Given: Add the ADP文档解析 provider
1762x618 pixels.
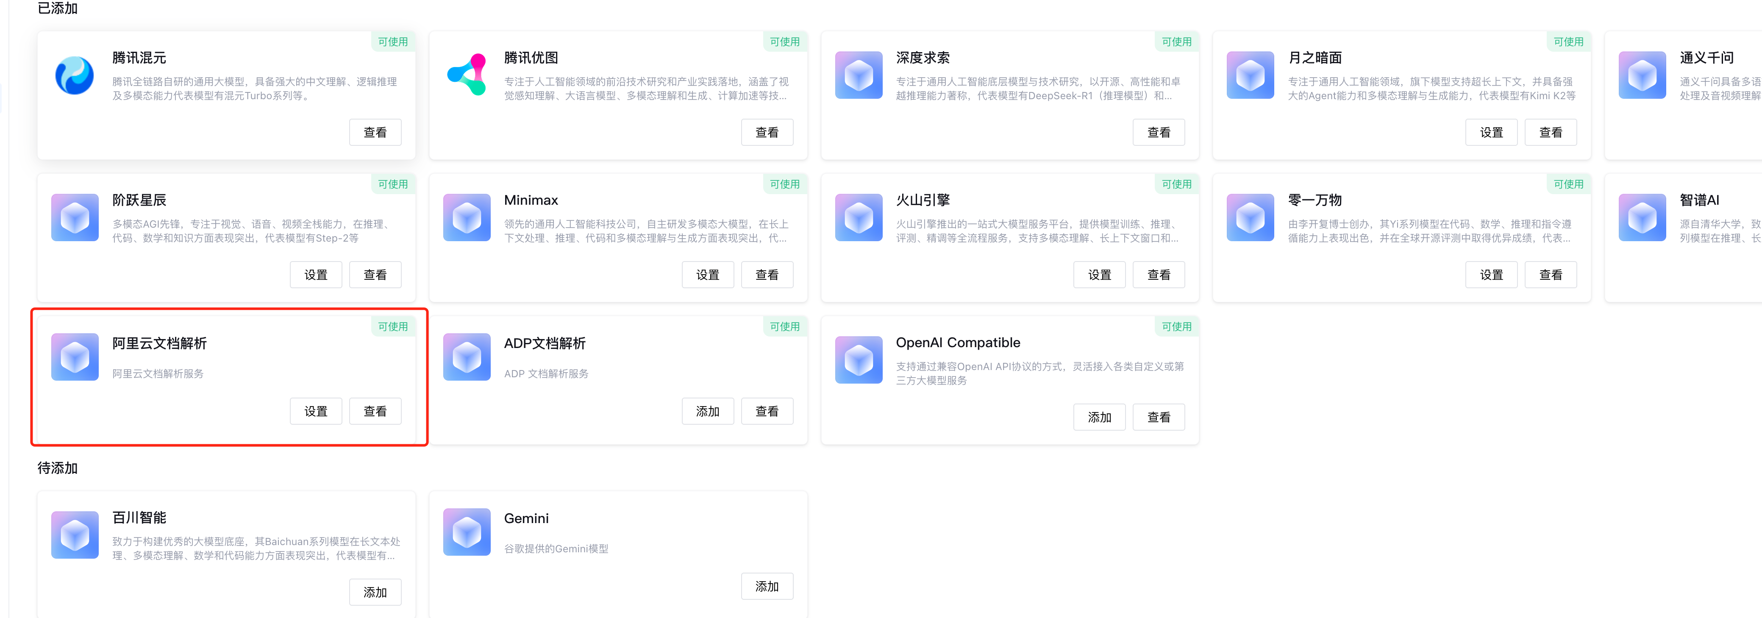Looking at the screenshot, I should (x=707, y=411).
